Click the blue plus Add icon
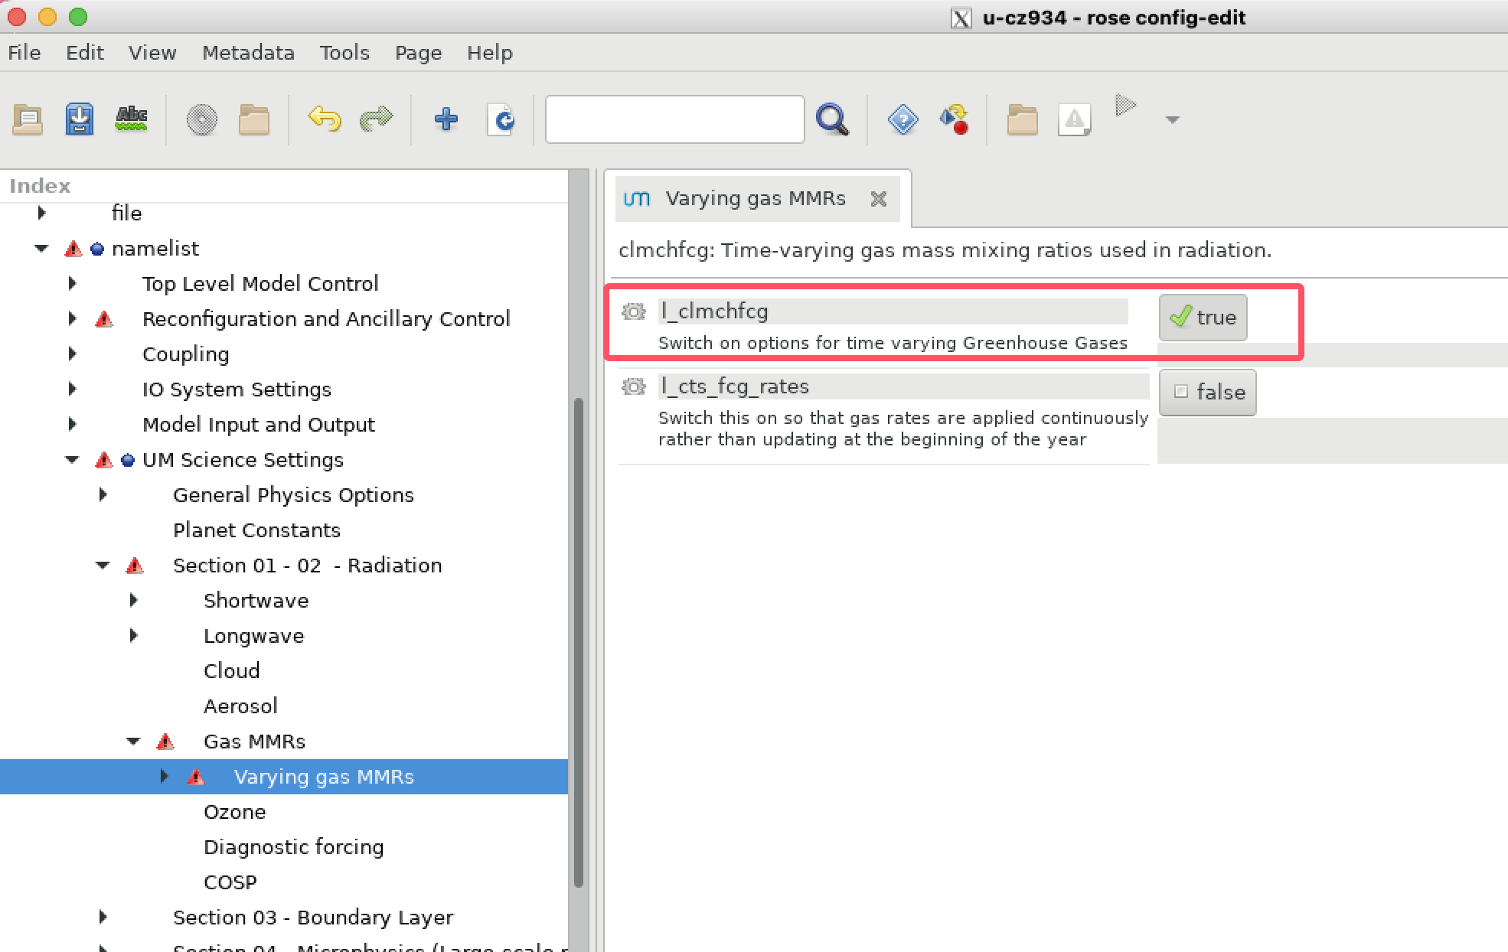The image size is (1508, 952). (446, 119)
